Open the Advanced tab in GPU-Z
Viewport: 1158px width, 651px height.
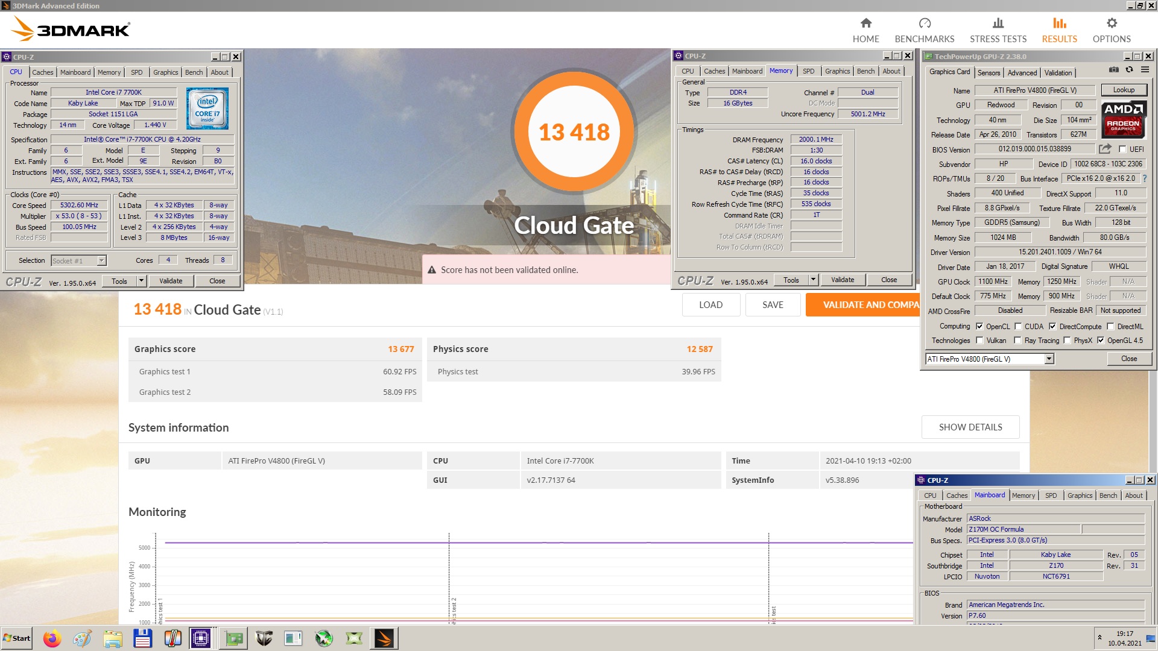tap(1022, 72)
